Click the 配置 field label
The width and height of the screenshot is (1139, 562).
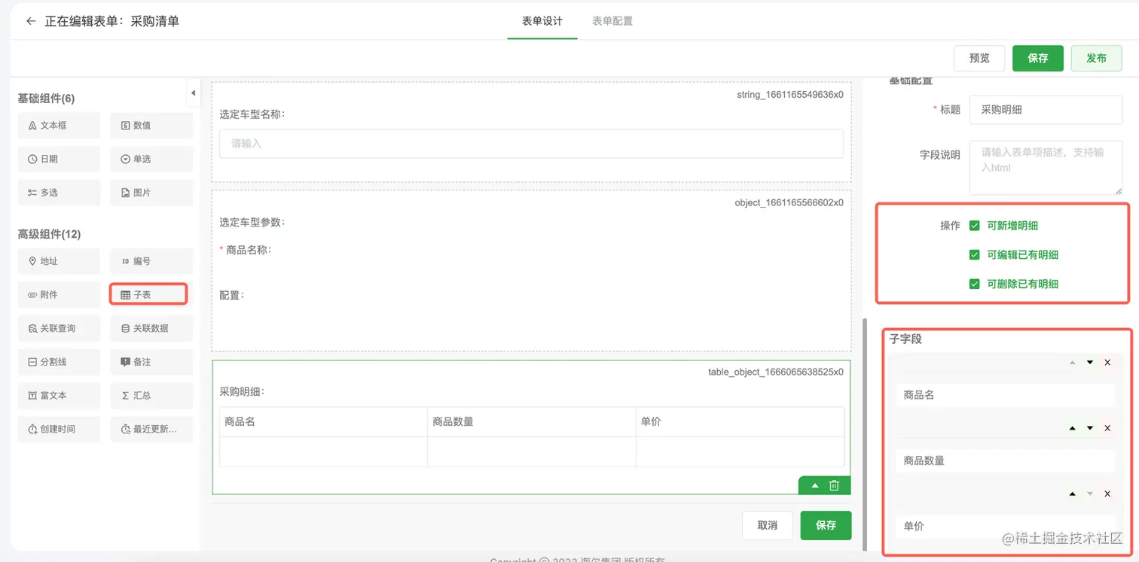pyautogui.click(x=232, y=295)
